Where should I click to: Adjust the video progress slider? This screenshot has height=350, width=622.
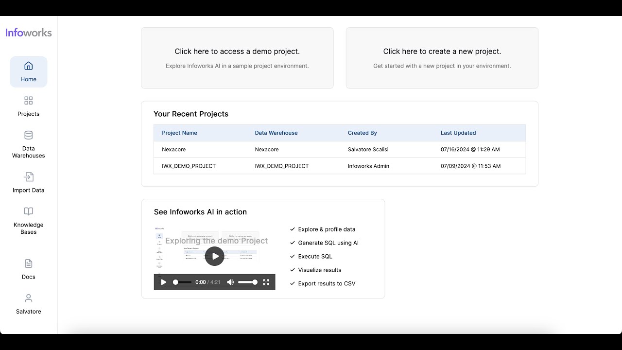click(x=182, y=282)
